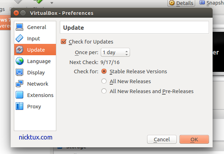Viewport: 224px width, 154px height.
Task: Click the Language globe icon
Action: pyautogui.click(x=20, y=61)
